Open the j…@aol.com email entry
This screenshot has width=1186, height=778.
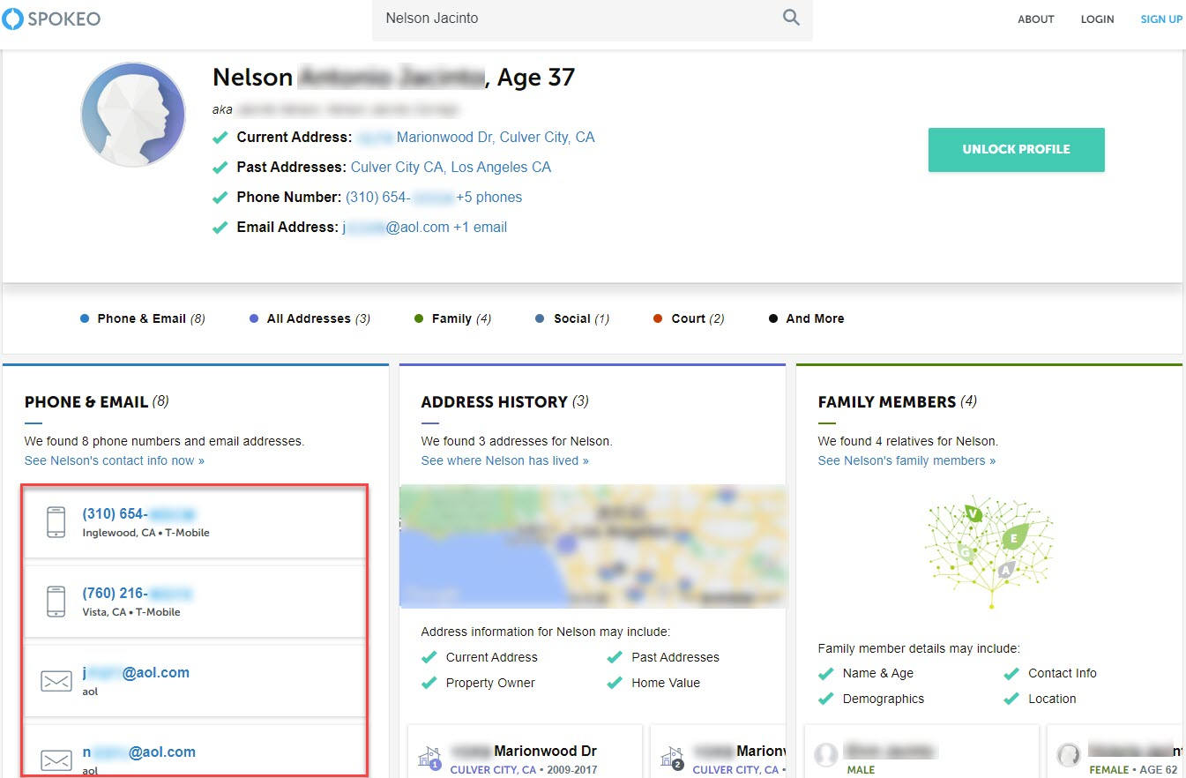point(194,682)
